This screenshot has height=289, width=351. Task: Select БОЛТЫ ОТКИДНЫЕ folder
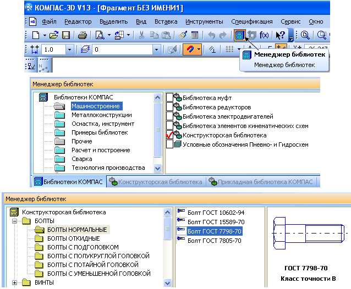click(73, 238)
